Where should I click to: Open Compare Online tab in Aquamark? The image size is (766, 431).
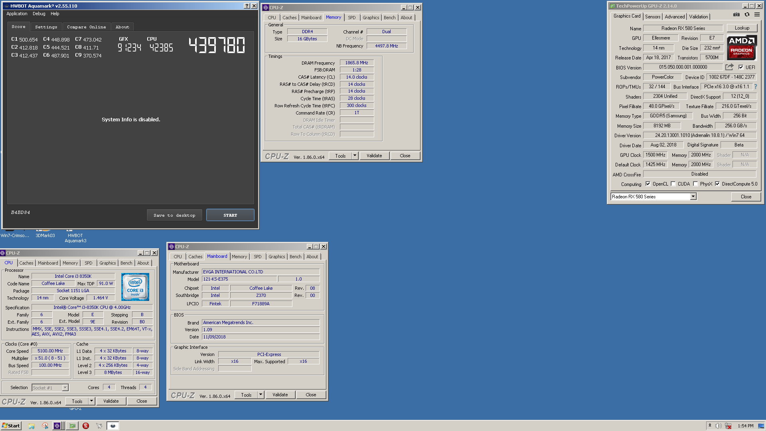pyautogui.click(x=87, y=27)
